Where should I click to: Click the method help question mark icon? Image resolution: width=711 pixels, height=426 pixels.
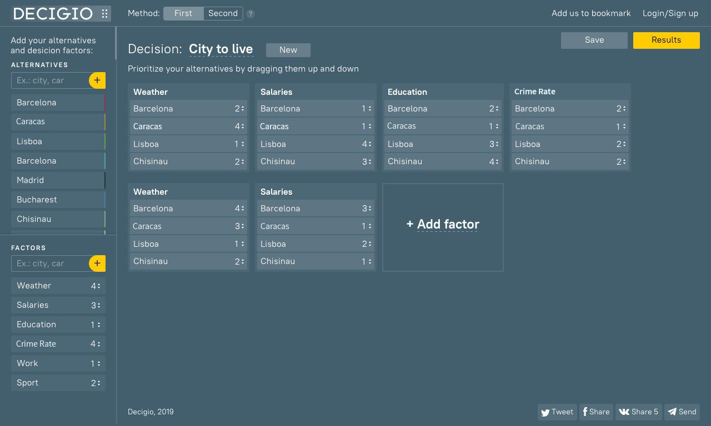coord(251,14)
